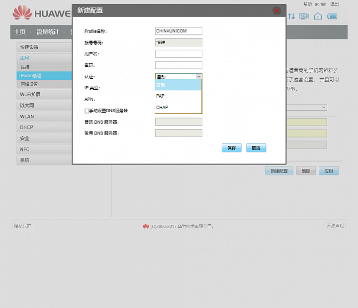Click 退出 logout link
Viewport: 358px width, 308px height.
click(x=335, y=4)
